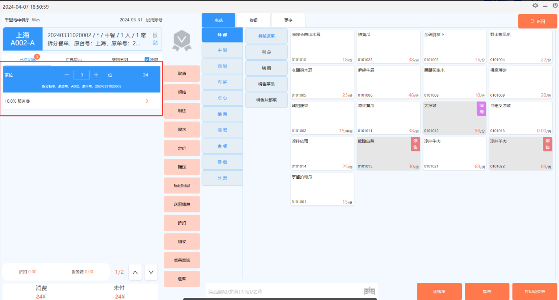Open the on-screen keyboard icon in search box

tap(369, 291)
